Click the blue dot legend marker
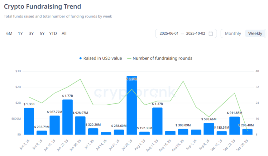The image size is (268, 156). [x=80, y=58]
